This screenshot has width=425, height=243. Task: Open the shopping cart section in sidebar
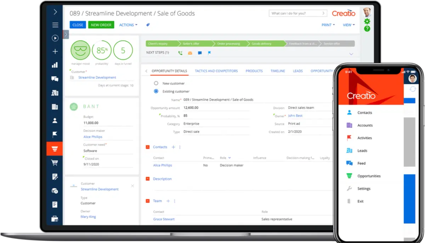[x=55, y=163]
